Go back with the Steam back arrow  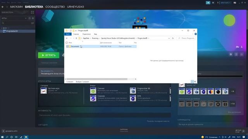point(3,7)
